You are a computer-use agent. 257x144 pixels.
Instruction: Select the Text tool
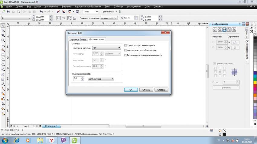coord(3,74)
